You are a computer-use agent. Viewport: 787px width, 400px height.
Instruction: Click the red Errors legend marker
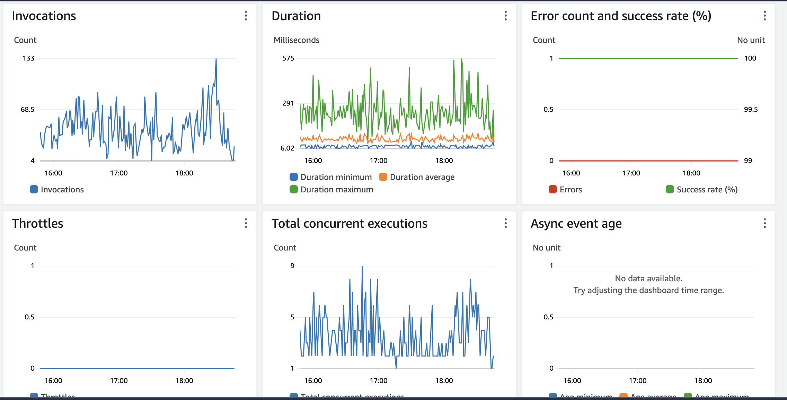(552, 189)
